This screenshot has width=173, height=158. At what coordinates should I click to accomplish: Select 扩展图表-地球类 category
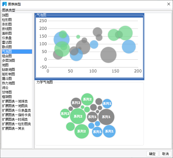point(17,101)
